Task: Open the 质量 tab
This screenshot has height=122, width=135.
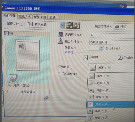Action: click(53, 17)
